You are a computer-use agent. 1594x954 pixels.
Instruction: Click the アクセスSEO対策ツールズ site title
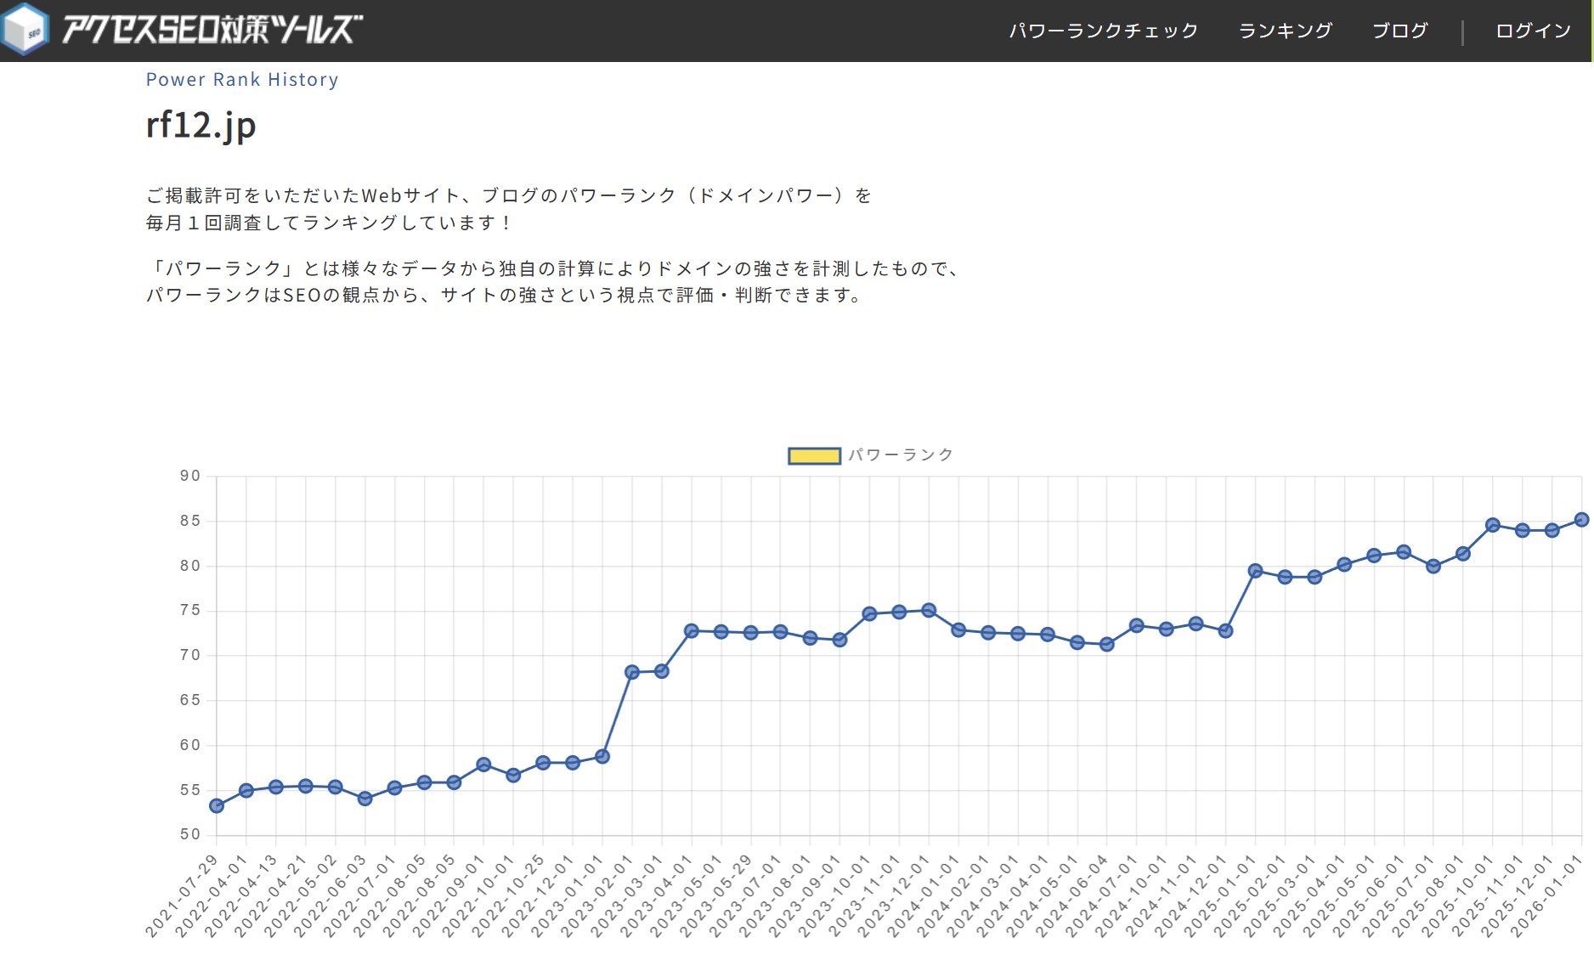pos(212,30)
